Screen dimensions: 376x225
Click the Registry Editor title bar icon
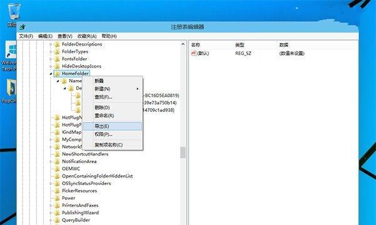[23, 27]
